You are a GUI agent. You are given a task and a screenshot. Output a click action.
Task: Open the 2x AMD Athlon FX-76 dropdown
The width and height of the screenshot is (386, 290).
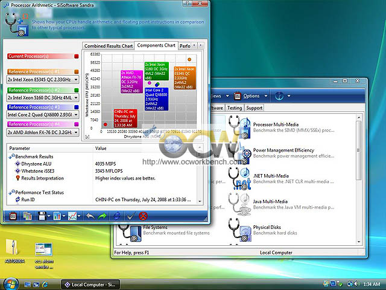[43, 132]
